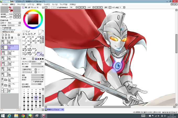Select the rectangular selection tool
The height and width of the screenshot is (118, 178).
pyautogui.click(x=24, y=32)
